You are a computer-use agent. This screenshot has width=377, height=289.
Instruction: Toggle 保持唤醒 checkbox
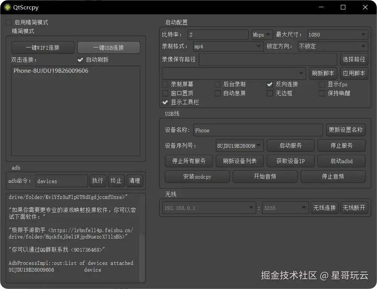coord(322,93)
